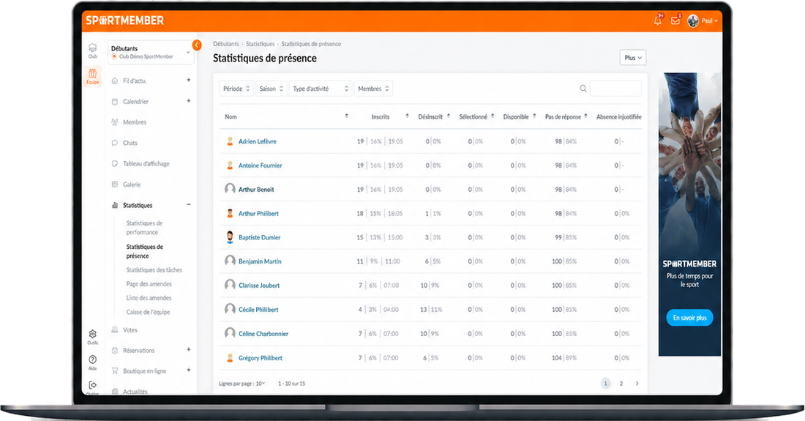Open Chats in sidebar
The width and height of the screenshot is (805, 421).
(x=130, y=143)
